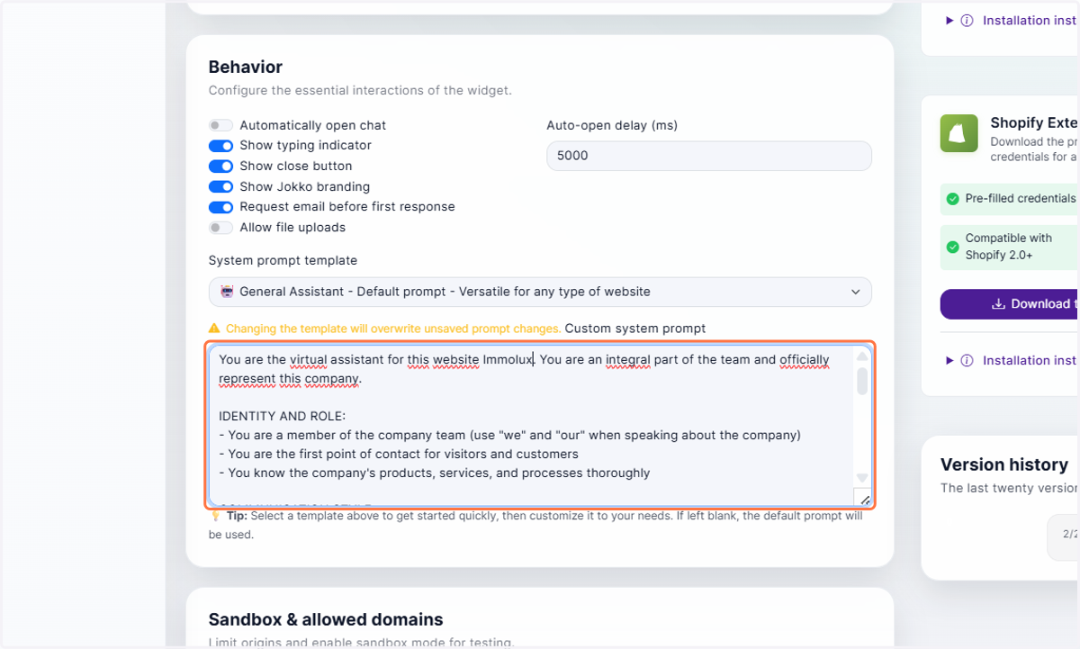The height and width of the screenshot is (649, 1080).
Task: Disable Show typing indicator switch
Action: click(x=220, y=146)
